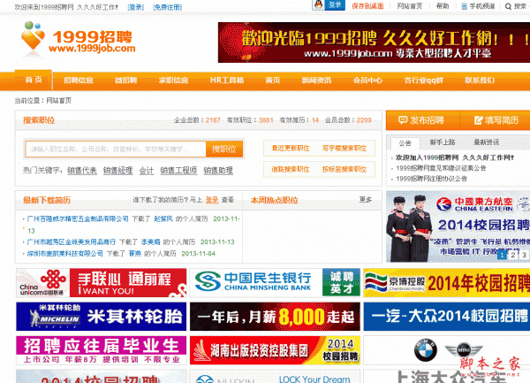Open the 米其林轮胎 Michelin banner ad

(x=101, y=317)
